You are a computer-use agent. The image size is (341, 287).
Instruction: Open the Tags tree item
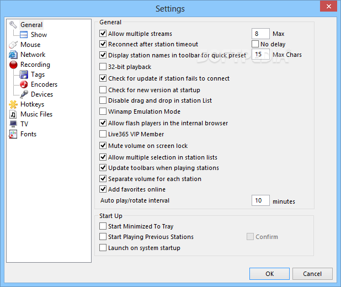(x=38, y=75)
